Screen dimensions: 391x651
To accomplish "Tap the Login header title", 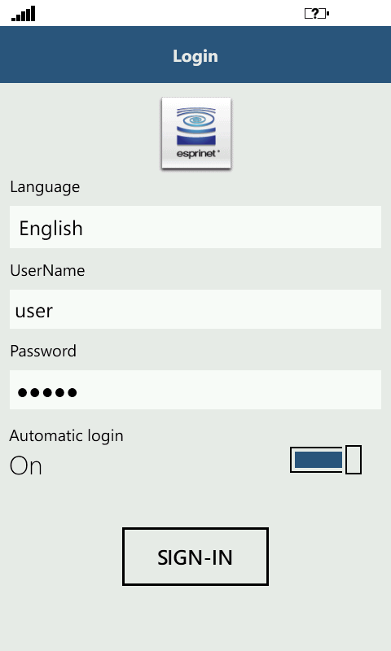I will click(x=195, y=56).
